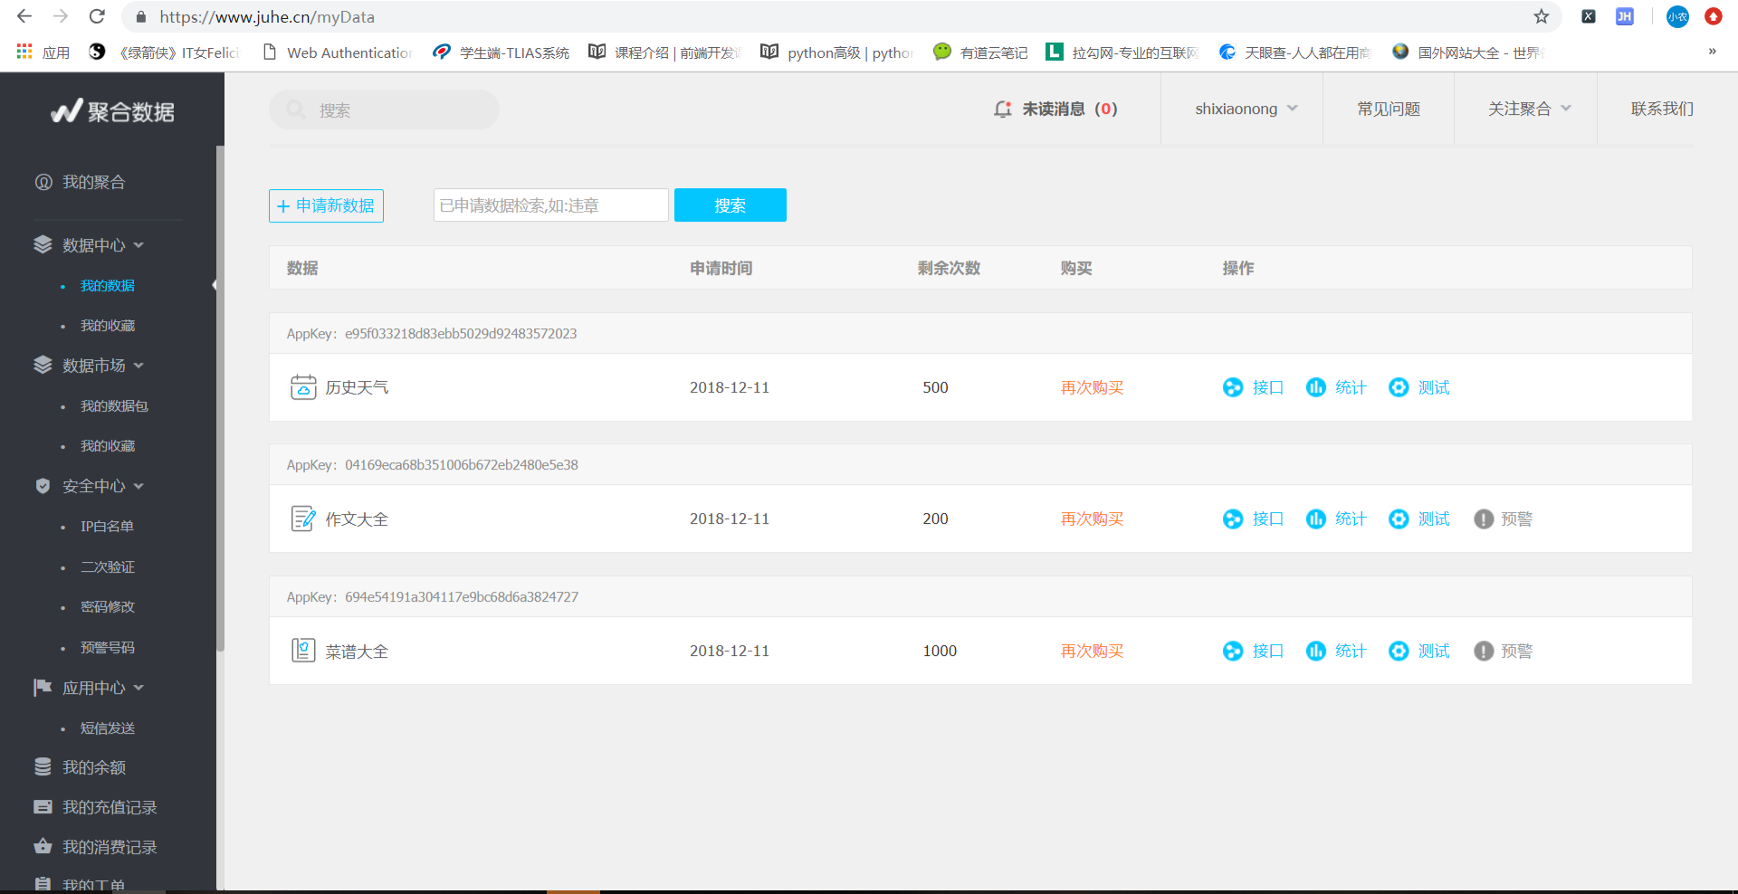Click the blue 搜索 button

[731, 205]
